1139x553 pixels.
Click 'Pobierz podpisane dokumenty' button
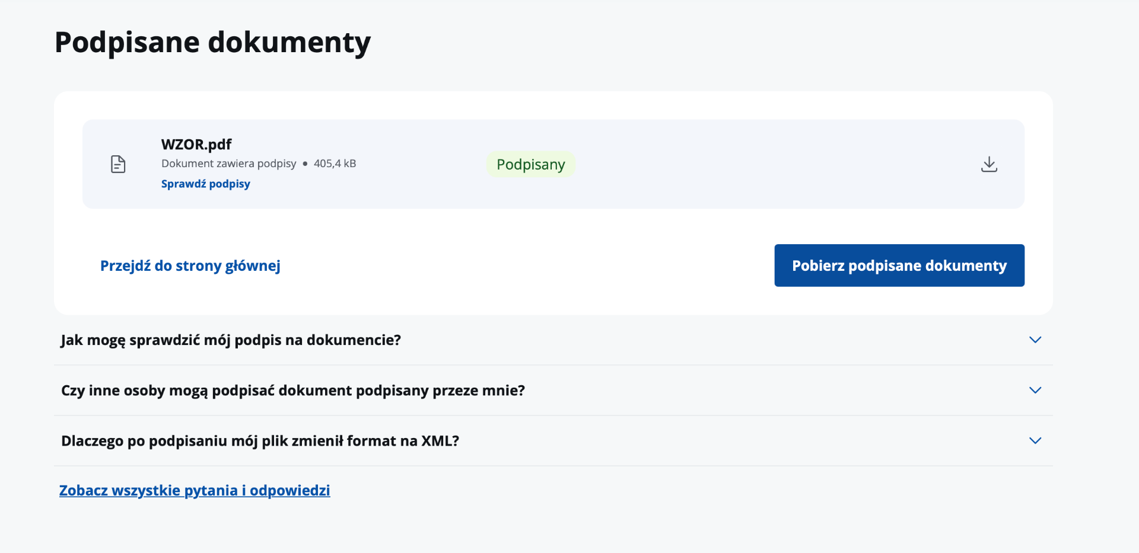pyautogui.click(x=899, y=266)
